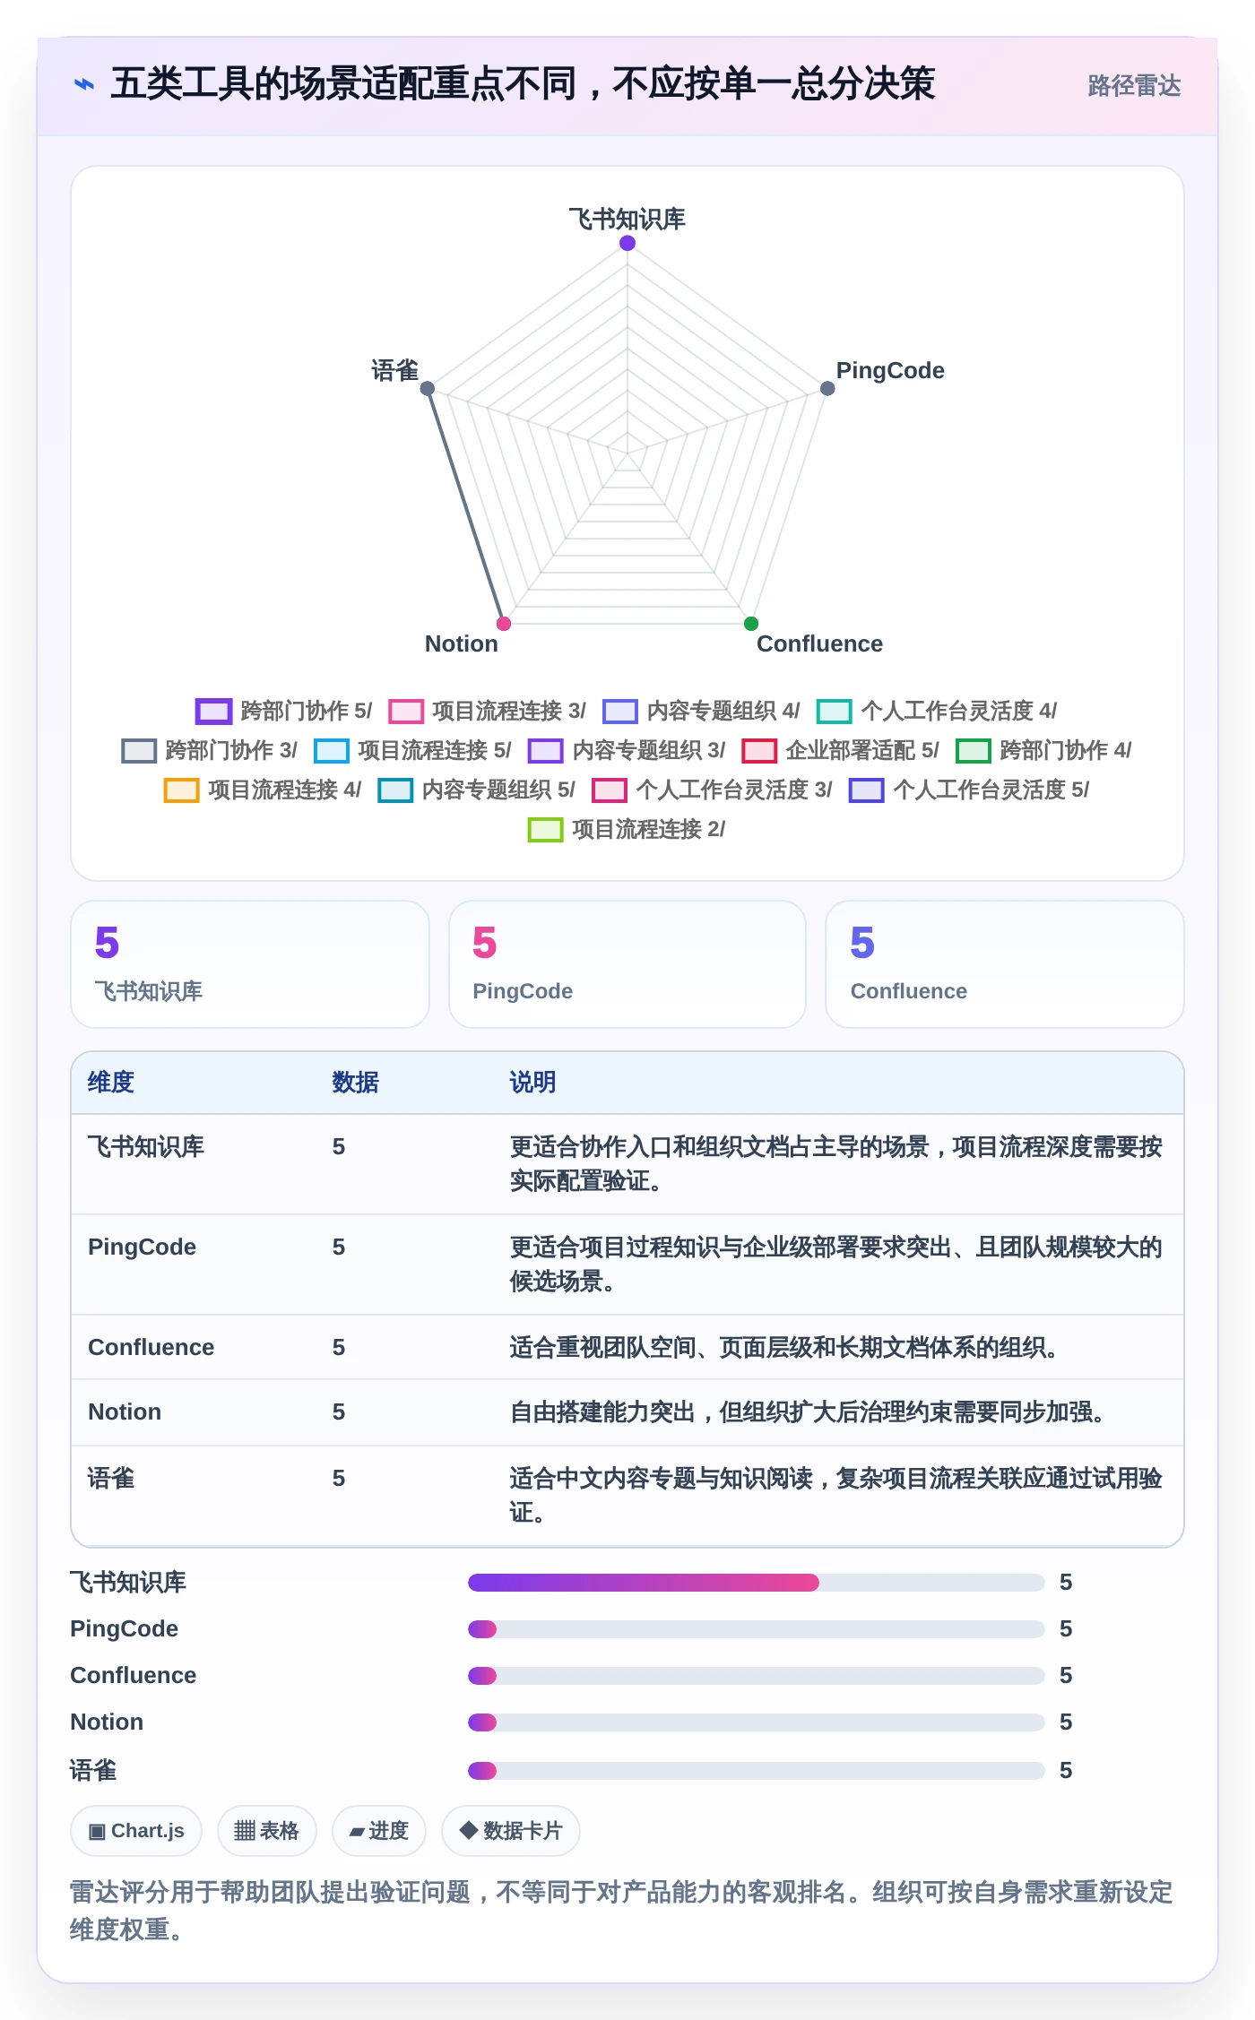The image size is (1255, 2020).
Task: Select the 数据卡片 tag chip
Action: point(511,1830)
